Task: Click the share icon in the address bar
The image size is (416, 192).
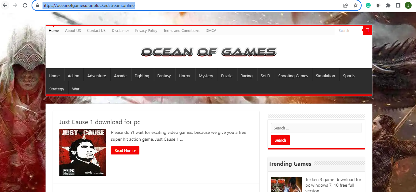Action: click(346, 5)
